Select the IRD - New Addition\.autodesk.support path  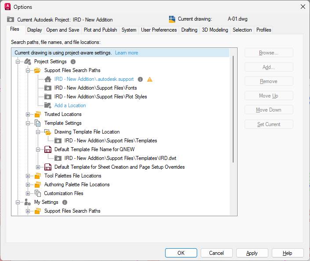pyautogui.click(x=94, y=79)
